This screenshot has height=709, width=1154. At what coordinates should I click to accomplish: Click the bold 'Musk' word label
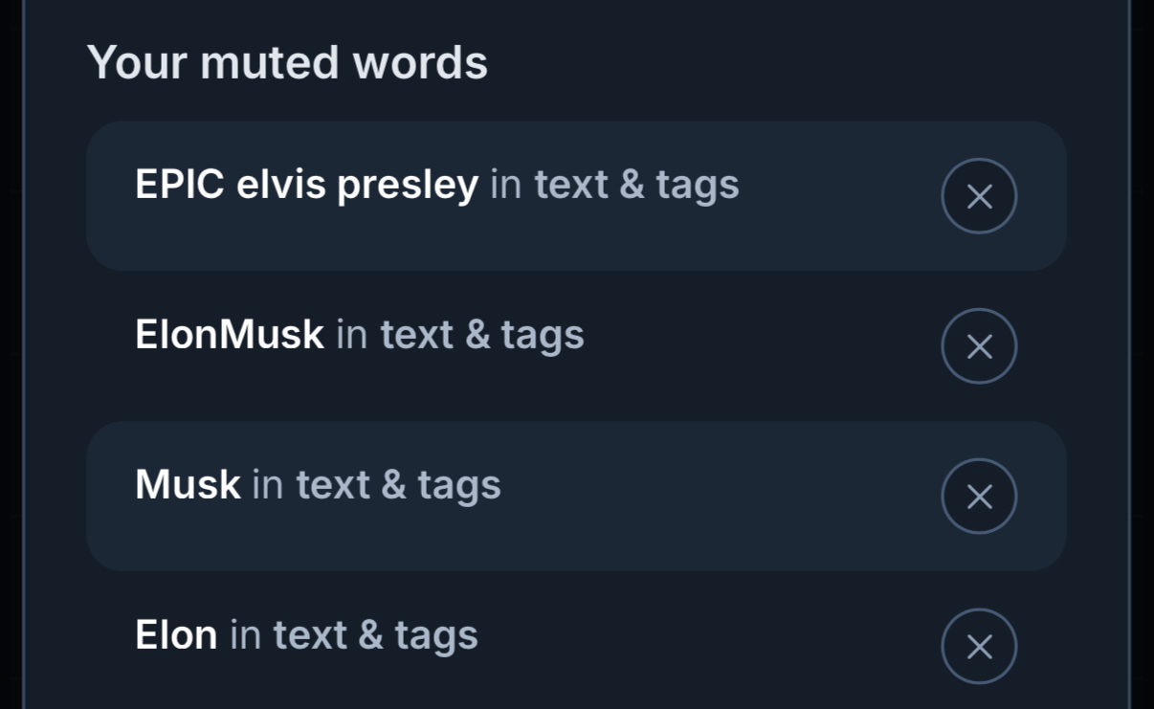[188, 485]
